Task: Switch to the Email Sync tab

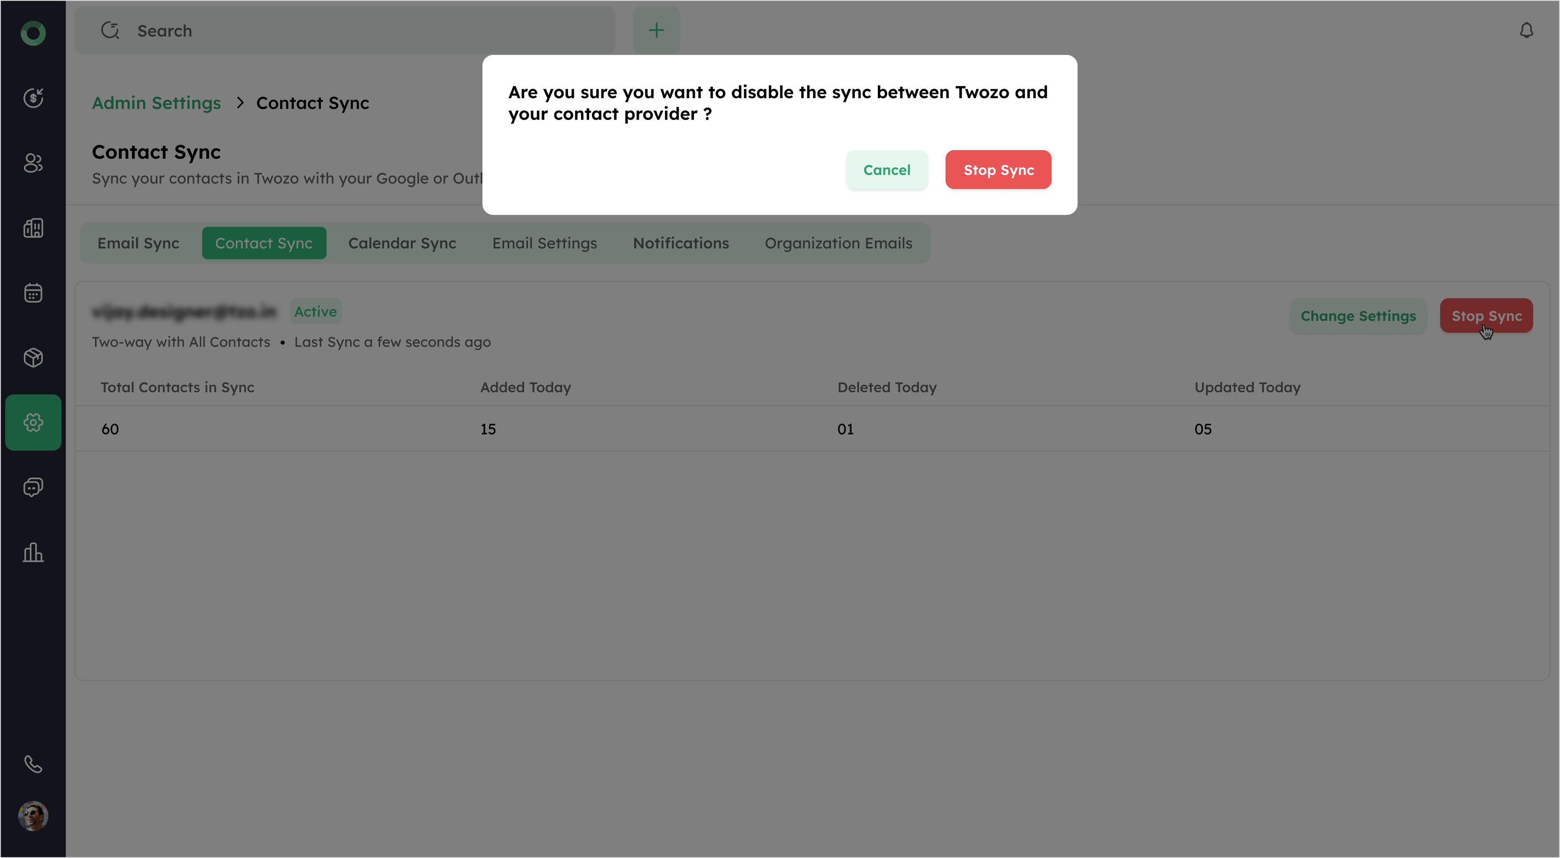Action: coord(138,243)
